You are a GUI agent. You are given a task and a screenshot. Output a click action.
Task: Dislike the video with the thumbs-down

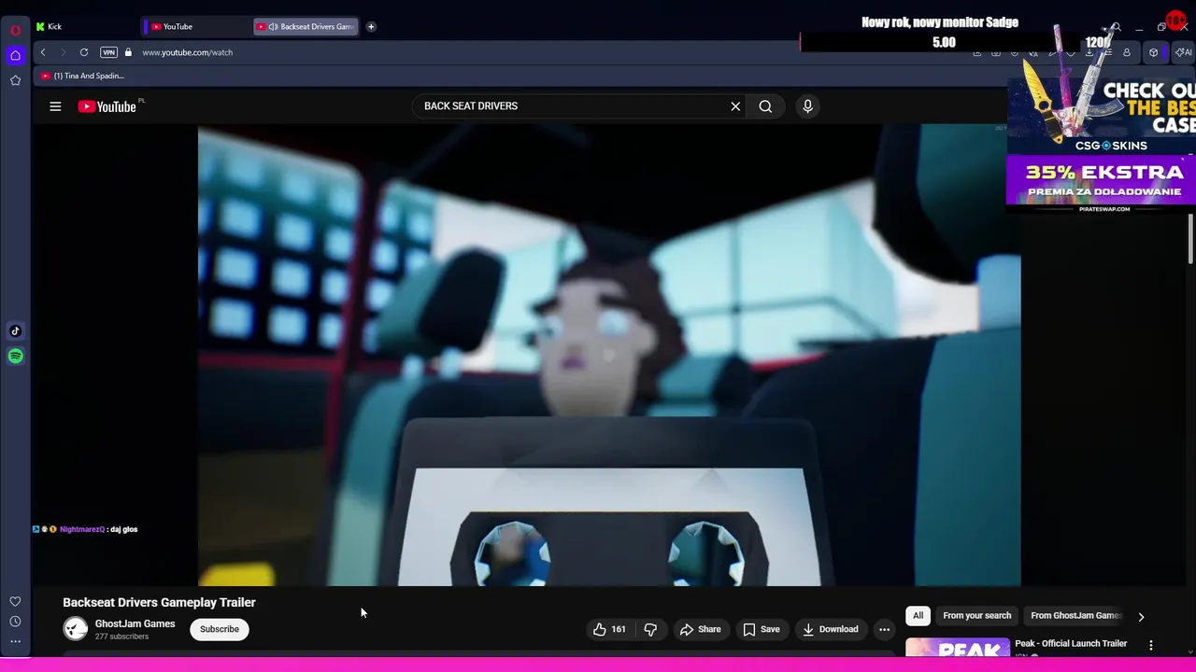click(x=650, y=629)
